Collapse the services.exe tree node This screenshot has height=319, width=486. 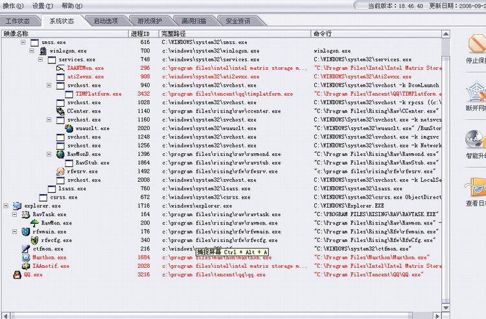(40, 59)
